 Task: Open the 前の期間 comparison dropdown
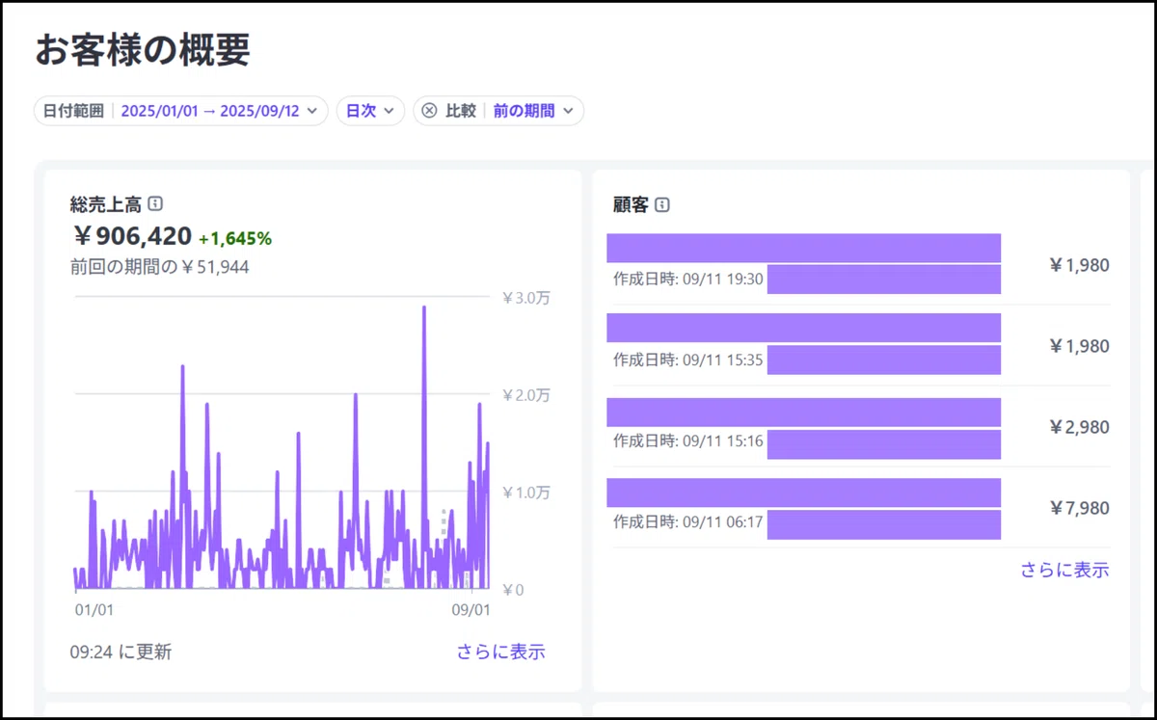(x=533, y=111)
